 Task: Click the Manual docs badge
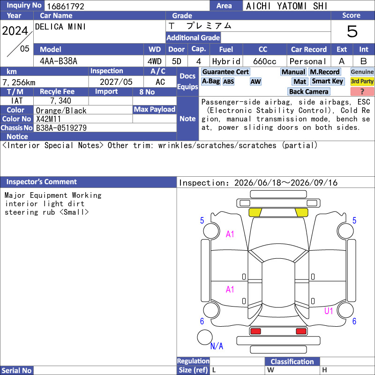coord(293,72)
